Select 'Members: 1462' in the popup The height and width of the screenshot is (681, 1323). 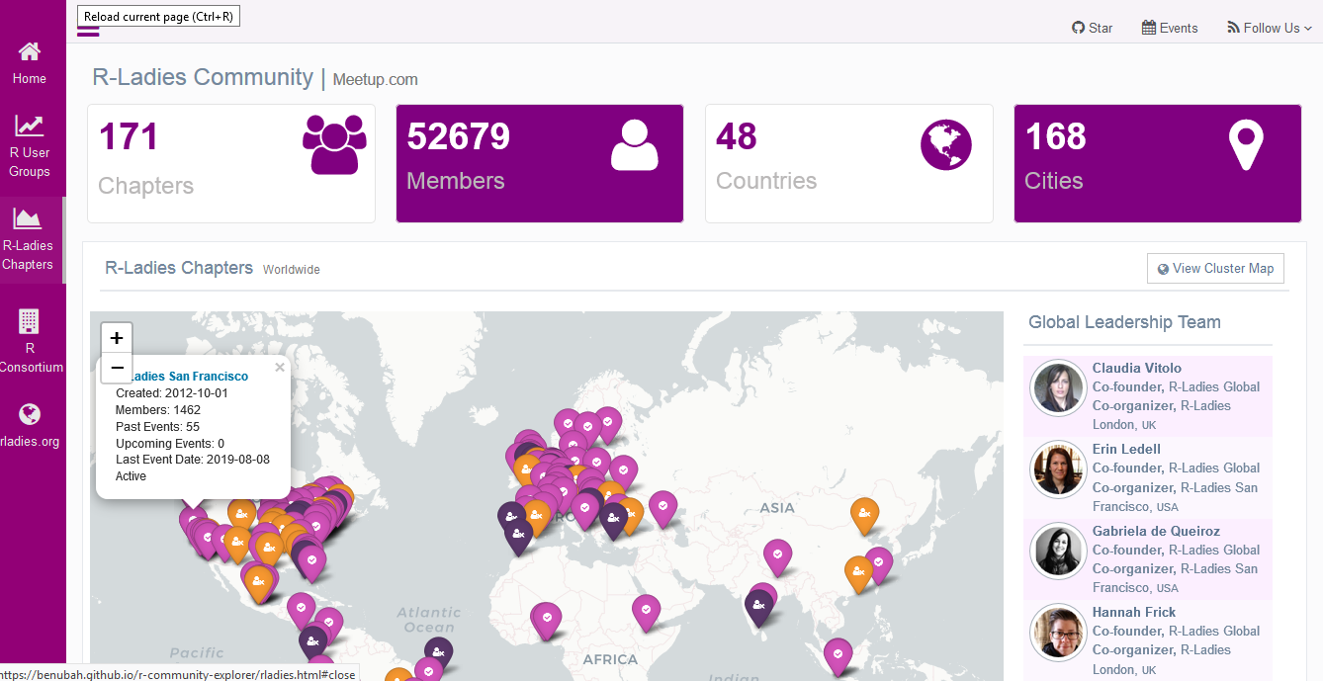158,410
